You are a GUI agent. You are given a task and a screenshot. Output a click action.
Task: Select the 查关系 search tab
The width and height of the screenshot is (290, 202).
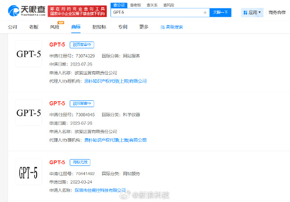point(152,5)
